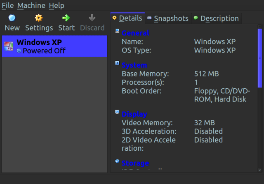This screenshot has width=264, height=184.
Task: Click the boot order value Floppy, CD/DVD-ROM
Action: [222, 95]
